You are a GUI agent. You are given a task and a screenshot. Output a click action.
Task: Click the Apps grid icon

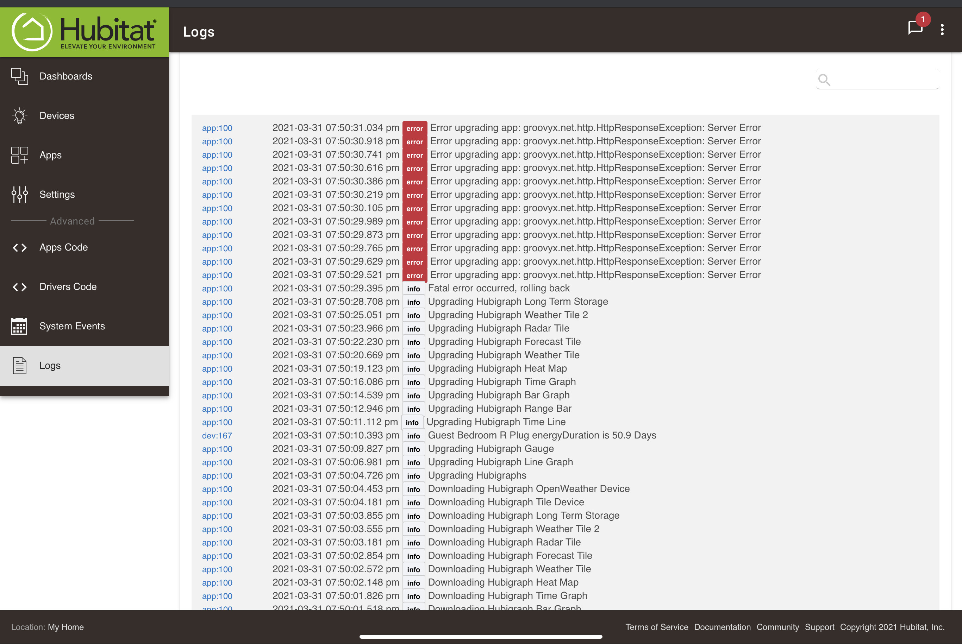(x=19, y=155)
